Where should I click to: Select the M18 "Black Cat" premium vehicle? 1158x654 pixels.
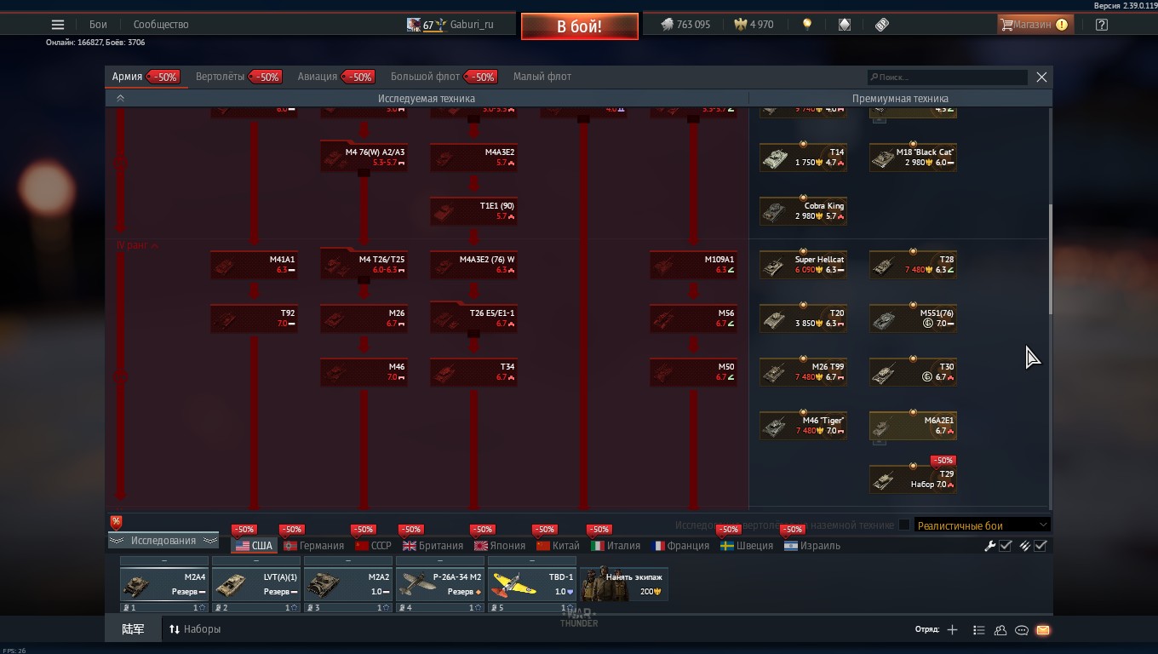point(913,158)
